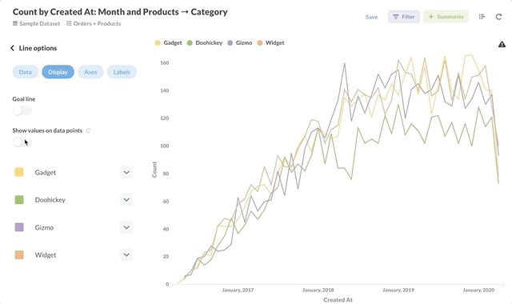The height and width of the screenshot is (304, 512).
Task: Click the Gadget legend dot
Action: (x=158, y=42)
